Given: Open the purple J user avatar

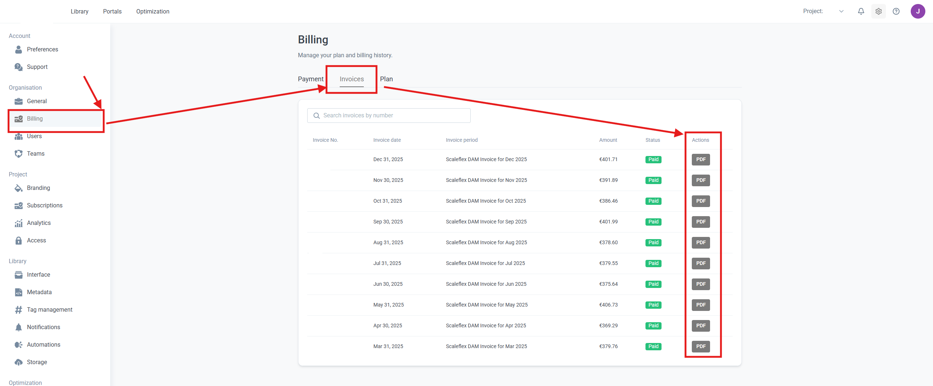Looking at the screenshot, I should pos(917,11).
